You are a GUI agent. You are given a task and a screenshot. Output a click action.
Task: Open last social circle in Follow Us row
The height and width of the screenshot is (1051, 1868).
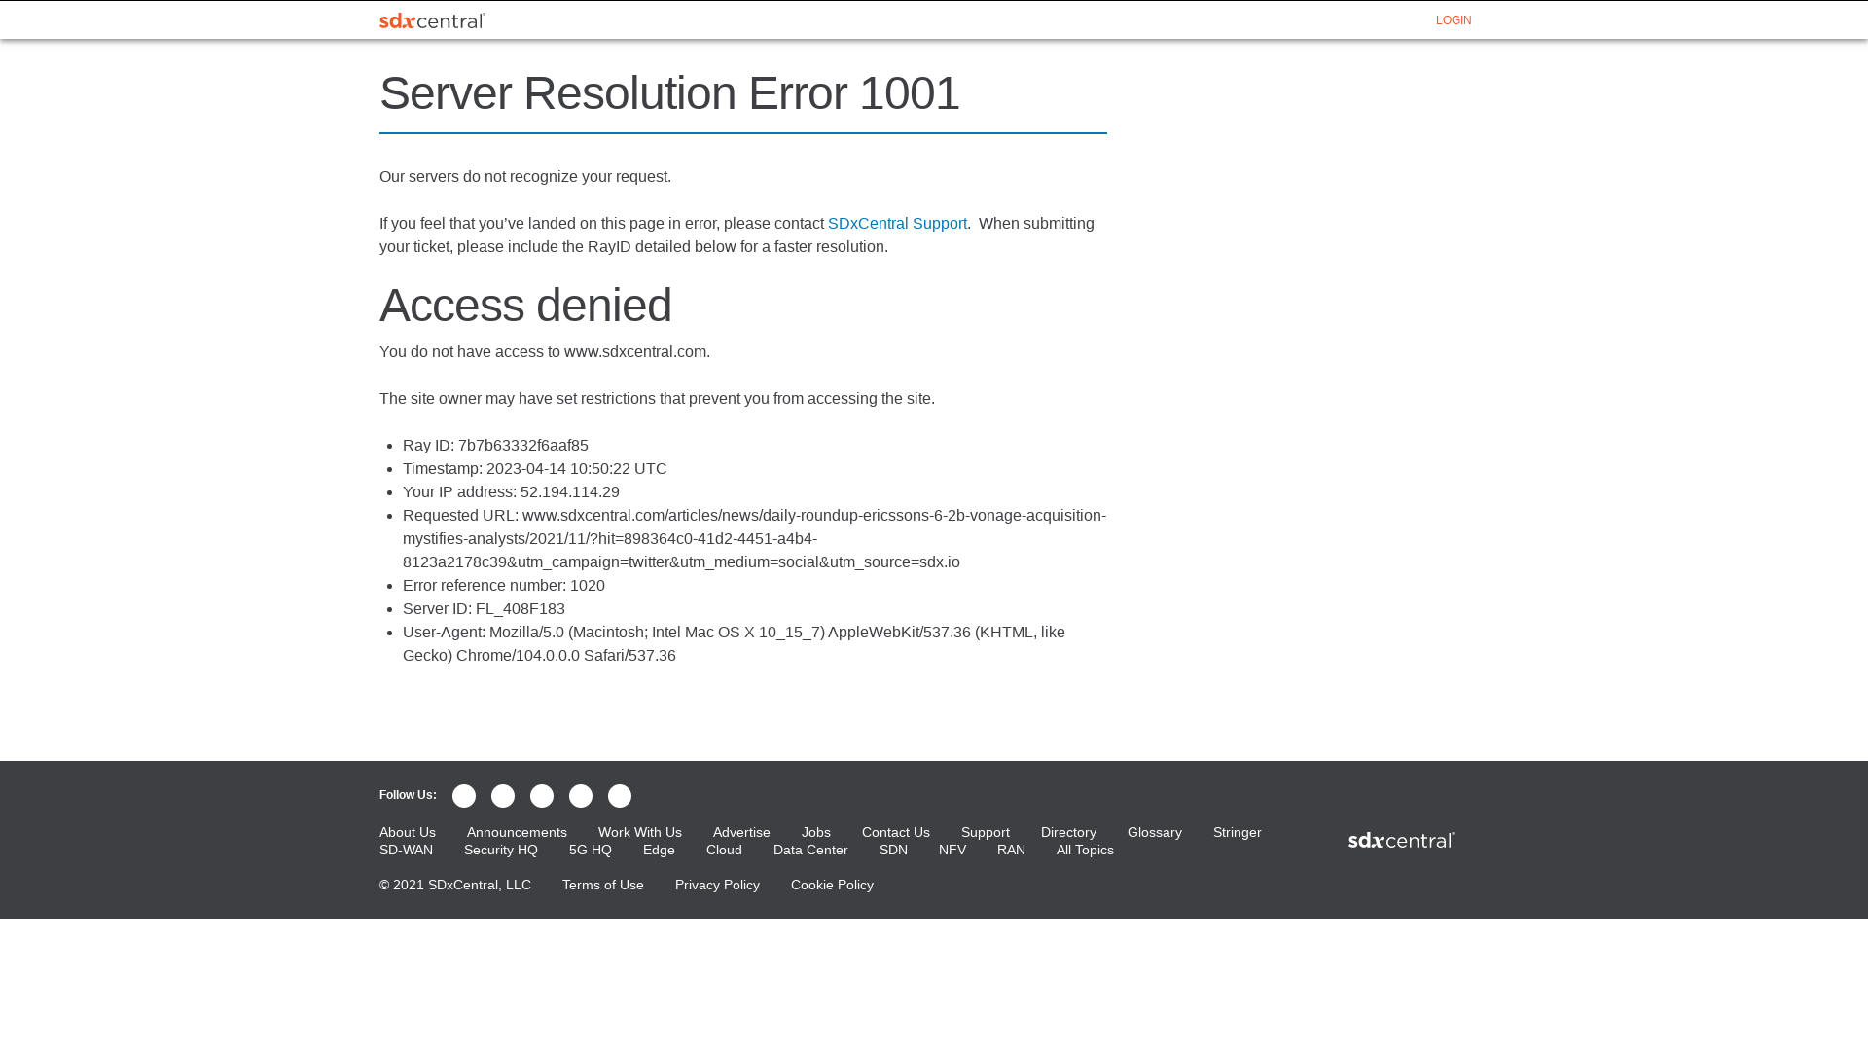click(620, 796)
